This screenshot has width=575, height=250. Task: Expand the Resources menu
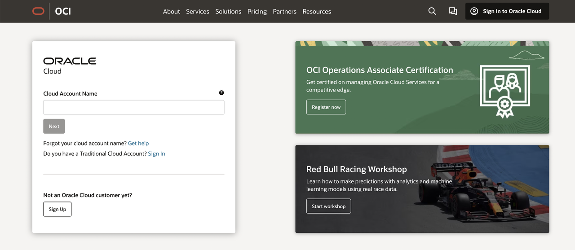click(x=317, y=12)
